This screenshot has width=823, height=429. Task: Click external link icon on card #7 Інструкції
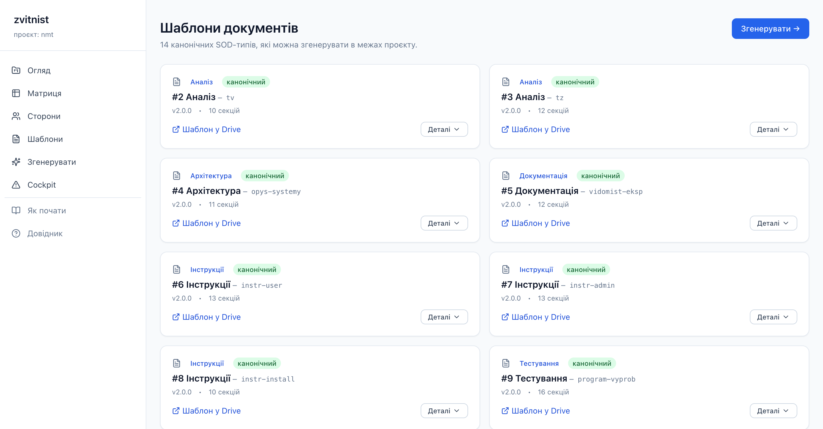tap(505, 317)
